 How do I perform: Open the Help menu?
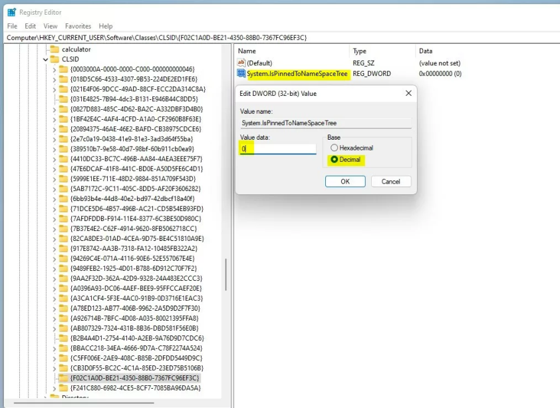(x=106, y=26)
